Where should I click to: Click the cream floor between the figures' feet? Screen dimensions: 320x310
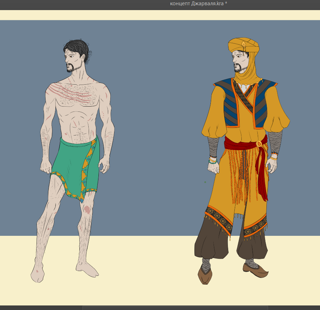pos(146,272)
